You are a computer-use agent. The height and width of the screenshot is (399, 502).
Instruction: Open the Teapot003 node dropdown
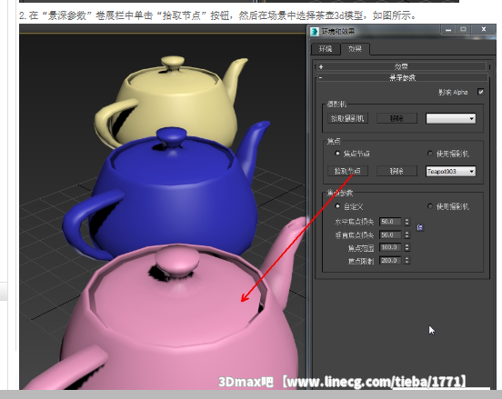450,171
